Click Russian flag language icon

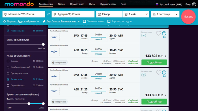(157, 5)
